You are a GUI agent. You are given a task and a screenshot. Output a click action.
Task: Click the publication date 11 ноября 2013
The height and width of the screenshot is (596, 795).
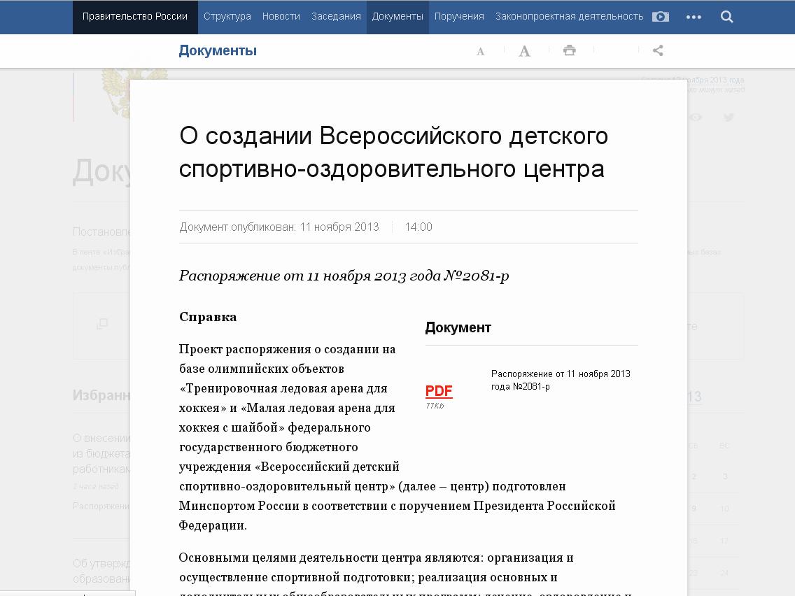pos(339,227)
